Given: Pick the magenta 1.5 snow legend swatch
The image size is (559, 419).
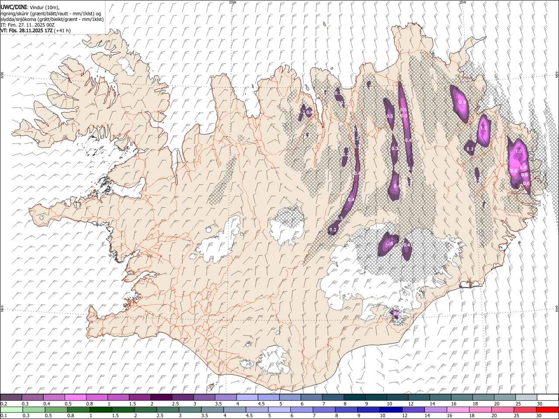Looking at the screenshot, I should coord(140,397).
